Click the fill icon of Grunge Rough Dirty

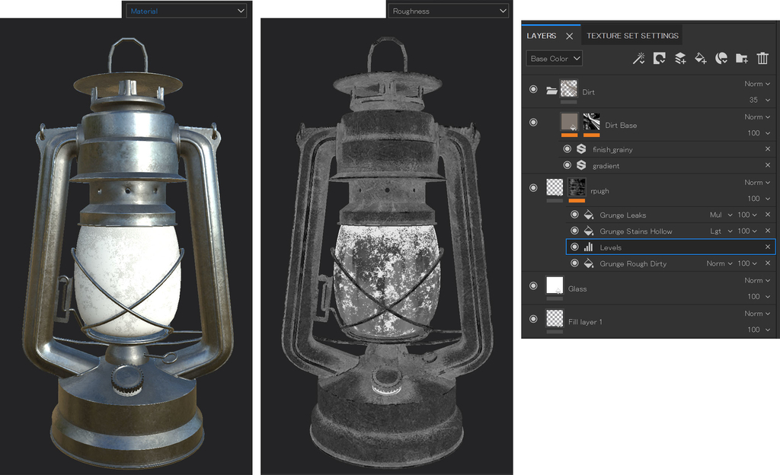[589, 263]
